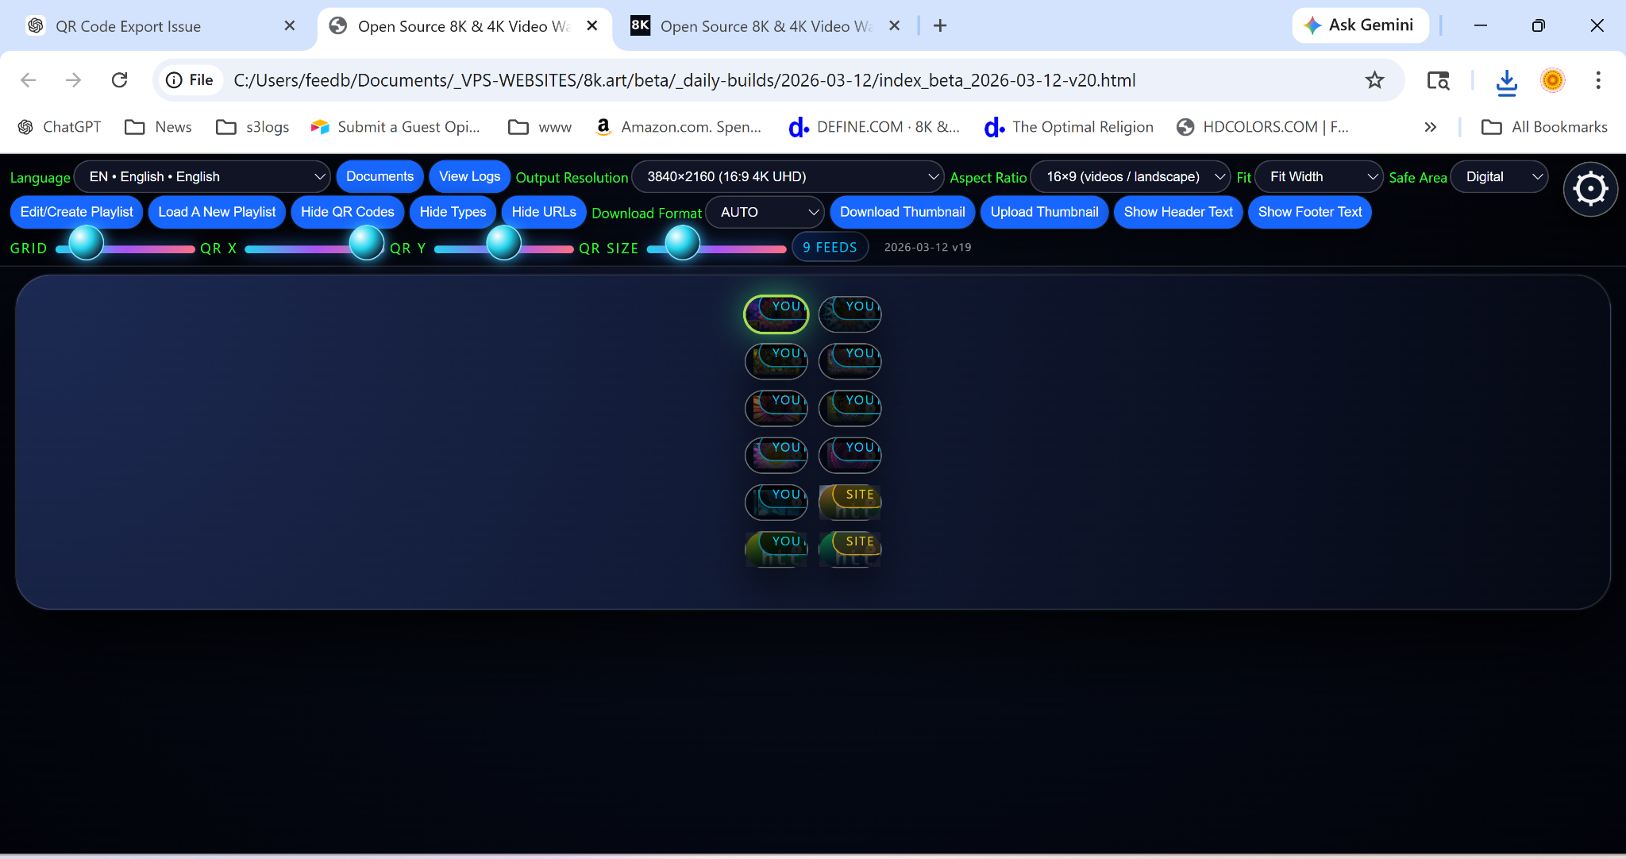Open the s3logs bookmark folder

[x=252, y=127]
